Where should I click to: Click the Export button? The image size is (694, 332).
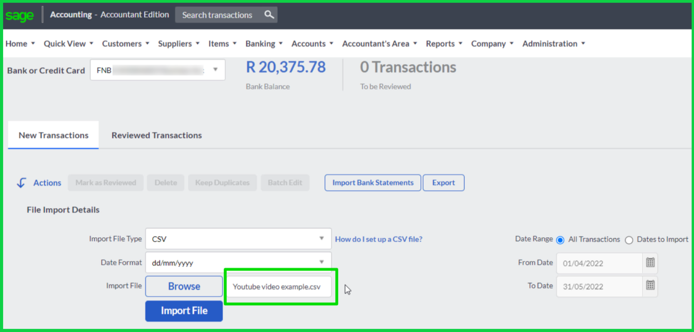(443, 182)
